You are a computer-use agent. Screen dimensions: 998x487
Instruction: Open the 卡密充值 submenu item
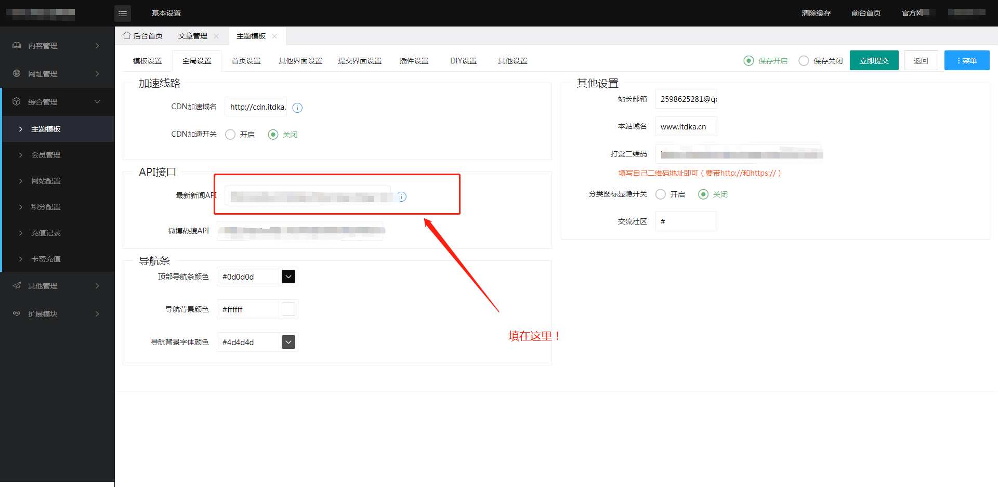click(58, 259)
